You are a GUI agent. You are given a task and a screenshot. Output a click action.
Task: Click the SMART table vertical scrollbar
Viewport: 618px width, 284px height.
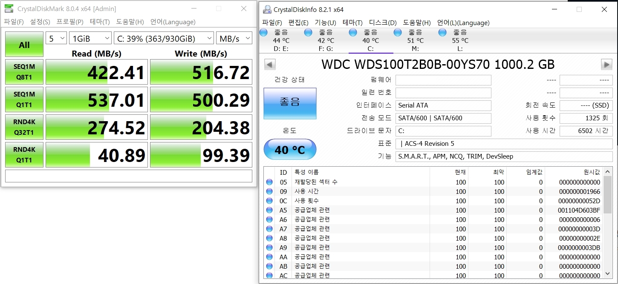click(608, 223)
